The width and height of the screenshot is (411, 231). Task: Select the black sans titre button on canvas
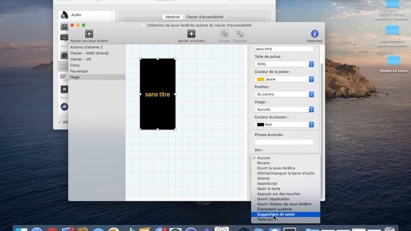pos(157,94)
